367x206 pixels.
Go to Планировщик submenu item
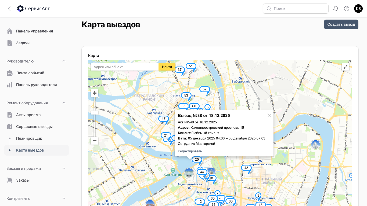point(29,138)
